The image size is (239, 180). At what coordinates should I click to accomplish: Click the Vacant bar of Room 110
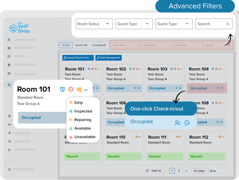coord(124,156)
